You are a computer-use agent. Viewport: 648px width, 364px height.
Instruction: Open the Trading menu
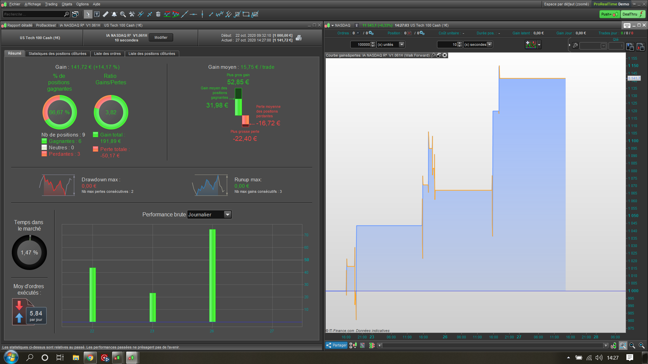click(51, 4)
